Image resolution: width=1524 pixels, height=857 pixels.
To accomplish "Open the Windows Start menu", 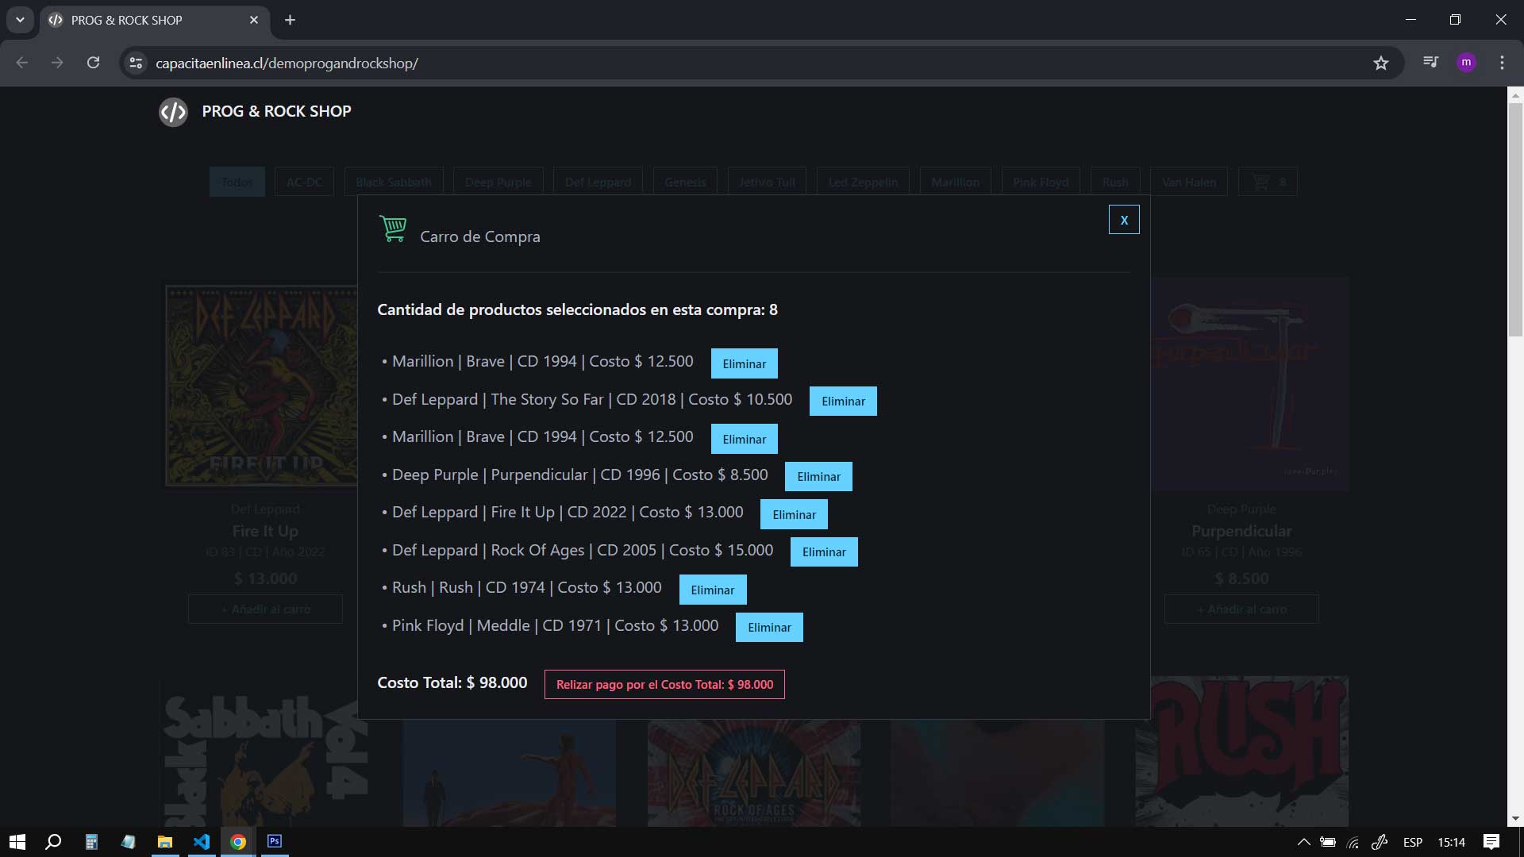I will [x=17, y=842].
